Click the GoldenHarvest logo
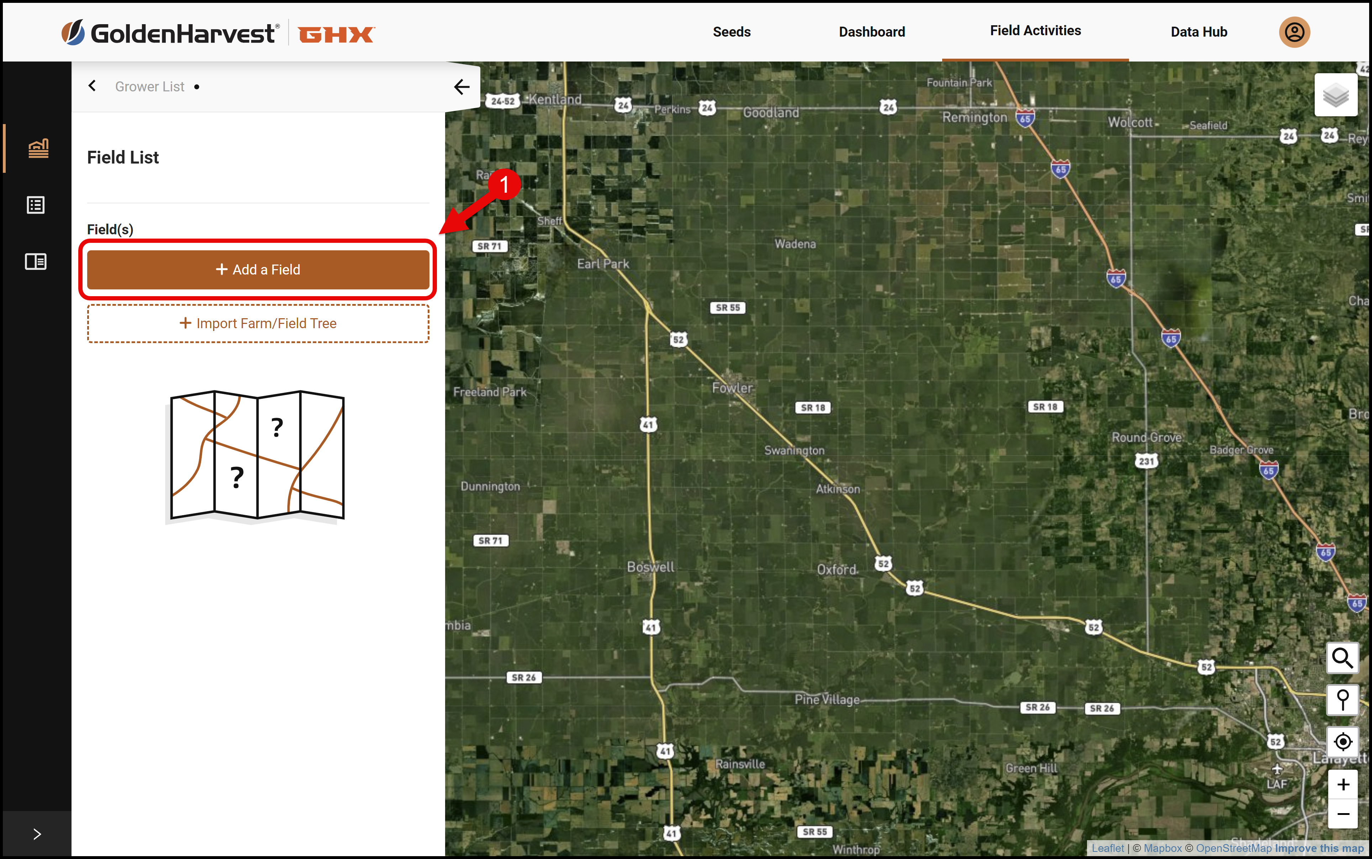This screenshot has width=1372, height=859. coord(170,33)
